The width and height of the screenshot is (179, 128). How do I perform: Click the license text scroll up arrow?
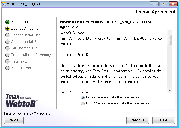(x=170, y=33)
